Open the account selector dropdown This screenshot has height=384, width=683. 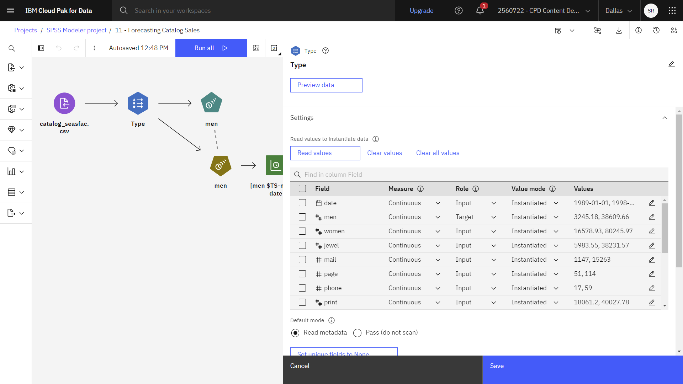point(544,11)
